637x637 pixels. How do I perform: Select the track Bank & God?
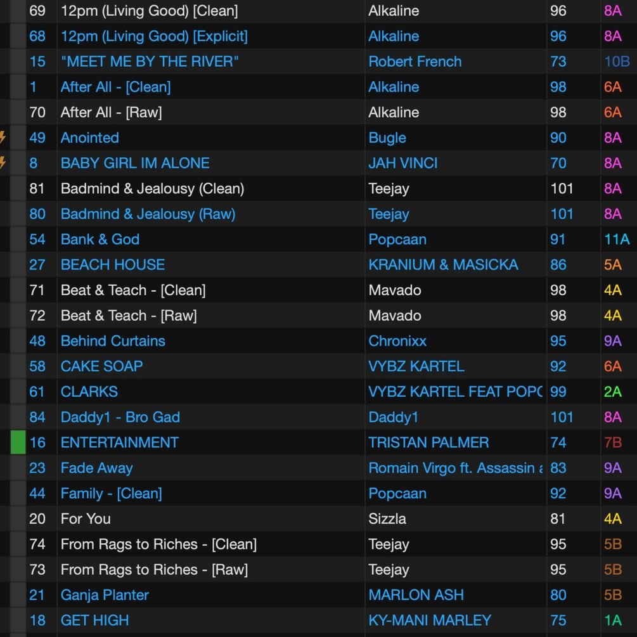tap(100, 239)
